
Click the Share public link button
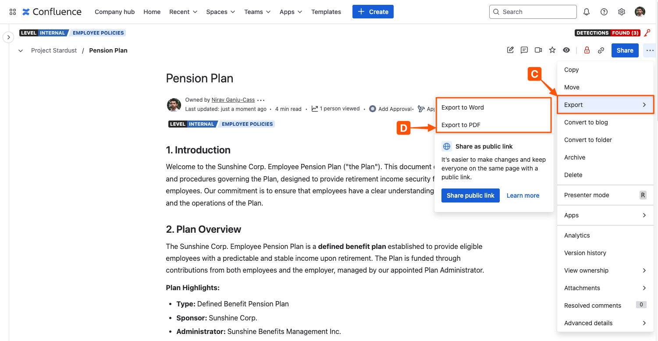pos(470,195)
